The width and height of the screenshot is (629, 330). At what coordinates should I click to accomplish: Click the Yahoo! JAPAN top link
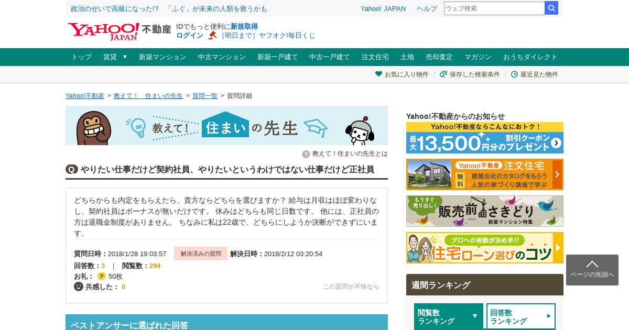(x=383, y=8)
